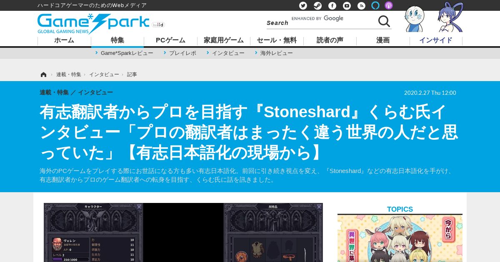Open the Facebook icon link
This screenshot has width=500, height=262.
click(332, 5)
